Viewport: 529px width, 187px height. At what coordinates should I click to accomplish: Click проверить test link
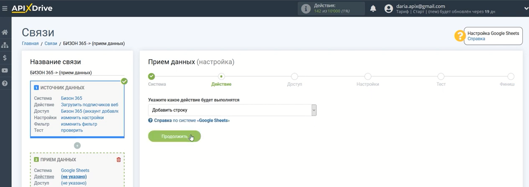tap(72, 130)
